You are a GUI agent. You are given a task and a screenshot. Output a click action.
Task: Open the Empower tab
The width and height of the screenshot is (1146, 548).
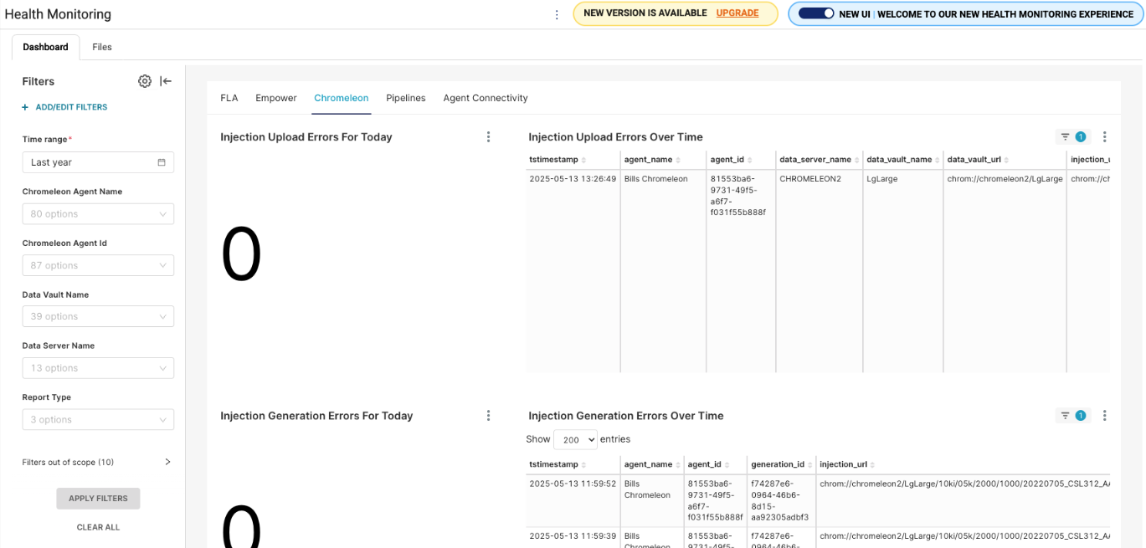point(276,98)
